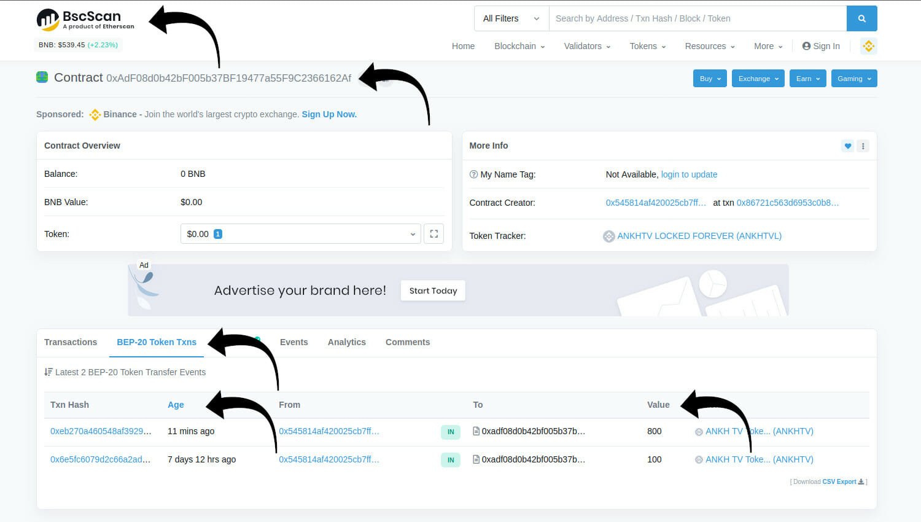Switch to the Transactions tab
This screenshot has width=921, height=522.
click(71, 342)
